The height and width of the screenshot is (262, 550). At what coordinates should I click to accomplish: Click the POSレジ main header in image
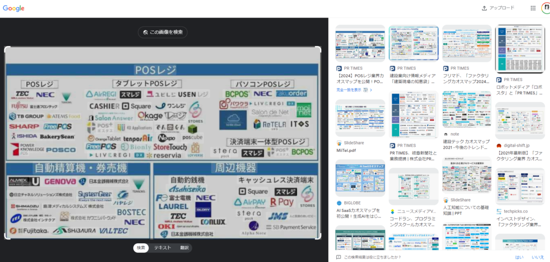point(156,70)
